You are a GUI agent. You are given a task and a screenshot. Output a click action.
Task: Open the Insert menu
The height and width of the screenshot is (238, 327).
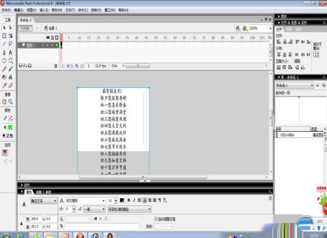(x=44, y=10)
